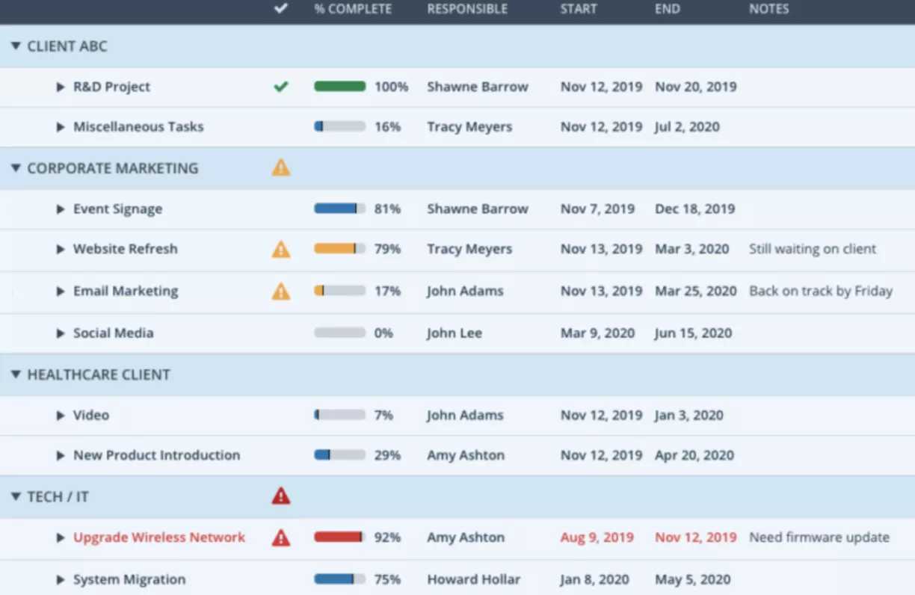Click the RESPONSIBLE column header
Viewport: 915px width, 595px height.
pyautogui.click(x=467, y=9)
